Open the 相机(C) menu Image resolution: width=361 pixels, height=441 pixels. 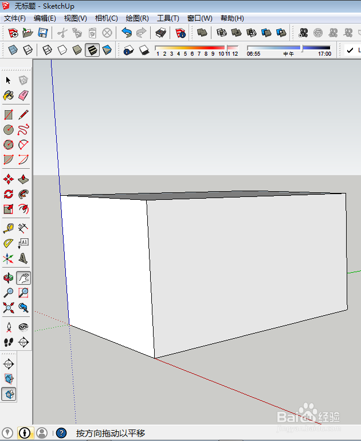[106, 18]
